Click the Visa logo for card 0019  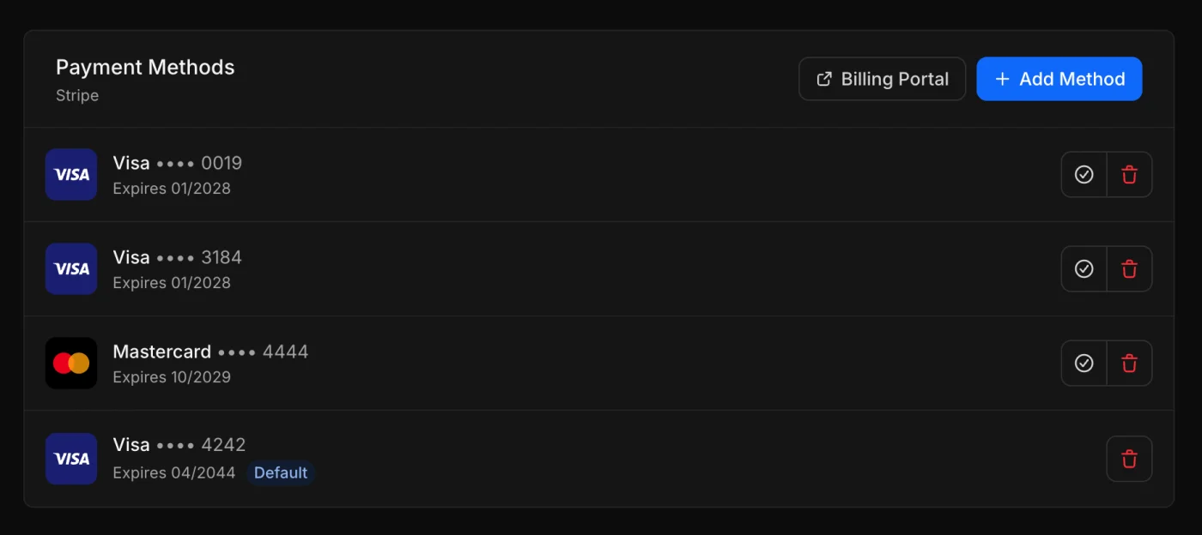click(71, 175)
